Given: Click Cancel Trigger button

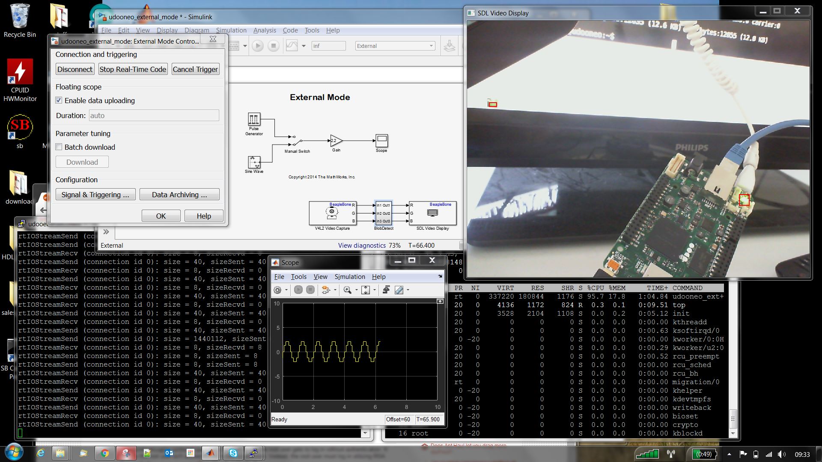Looking at the screenshot, I should click(195, 69).
